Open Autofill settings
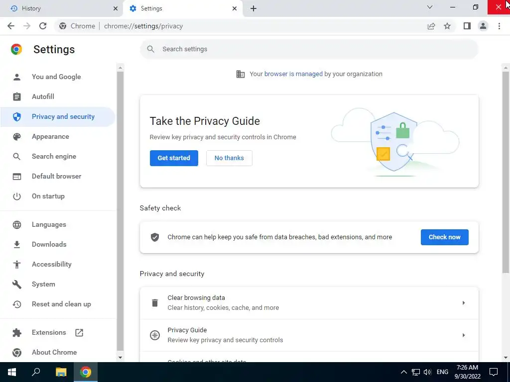 [58, 97]
